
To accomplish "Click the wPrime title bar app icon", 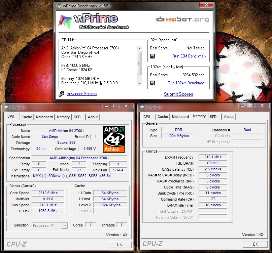I will 59,6.
